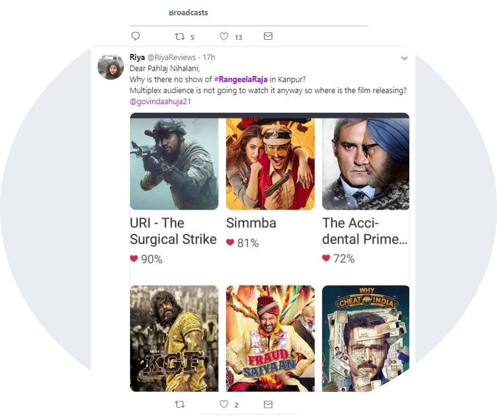Open the URI - The Surgical Strike poster
Image resolution: width=497 pixels, height=418 pixels.
[x=174, y=164]
